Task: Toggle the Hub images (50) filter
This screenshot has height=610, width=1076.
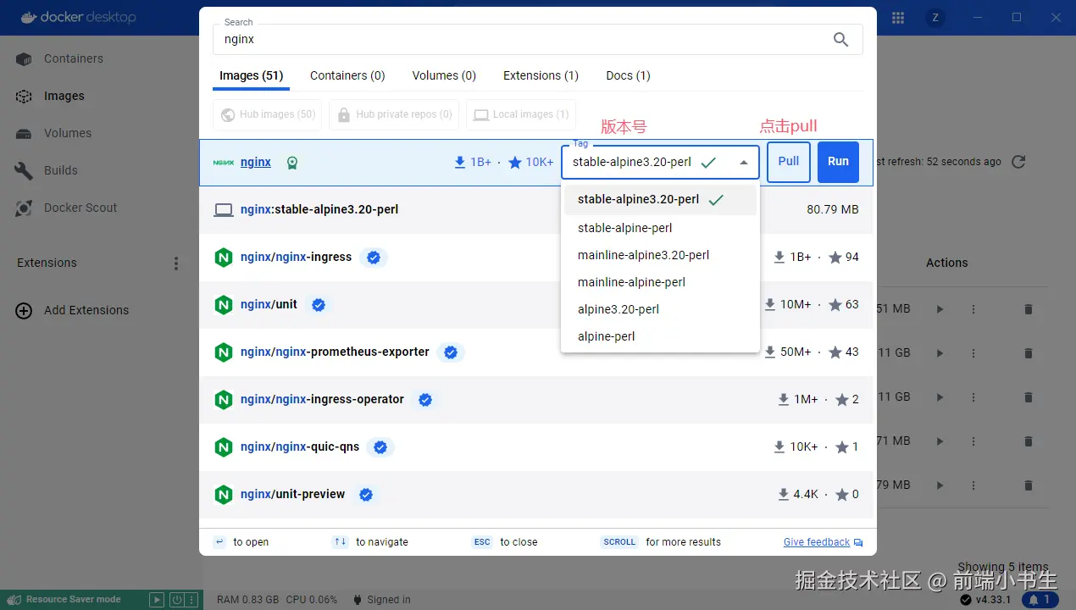Action: [x=267, y=114]
